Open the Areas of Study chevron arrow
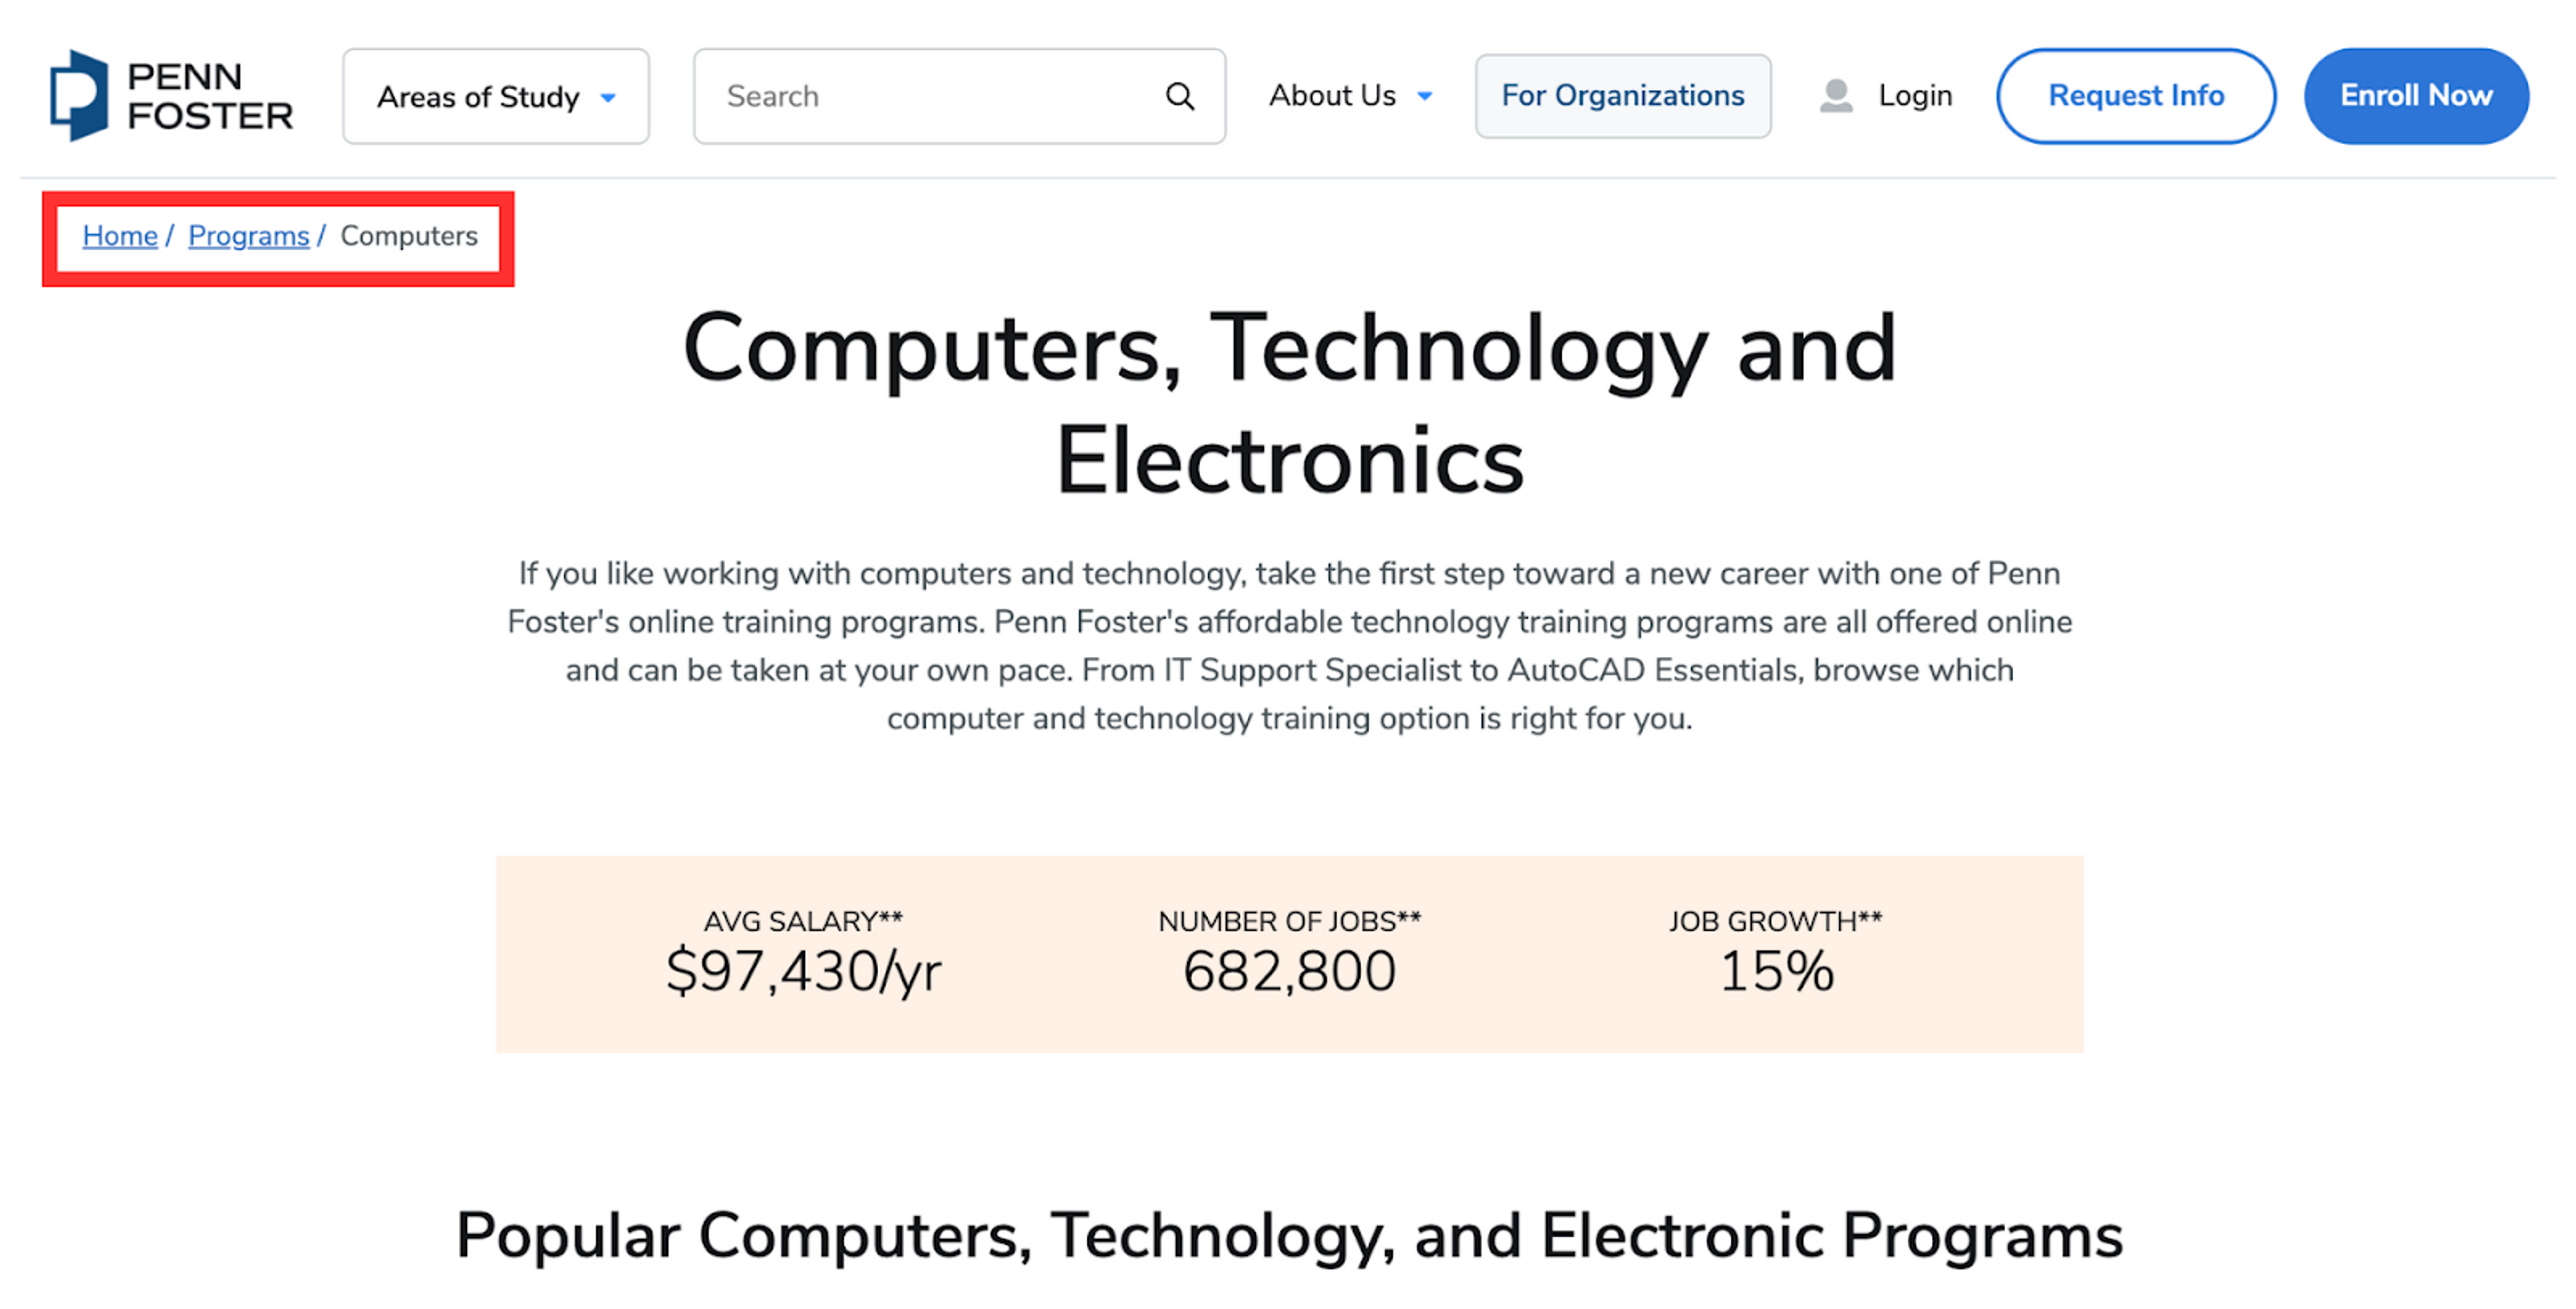 [x=607, y=98]
